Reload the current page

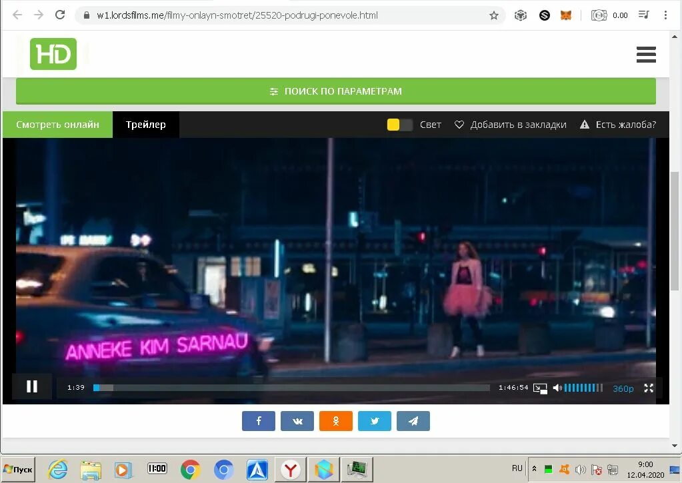point(60,15)
